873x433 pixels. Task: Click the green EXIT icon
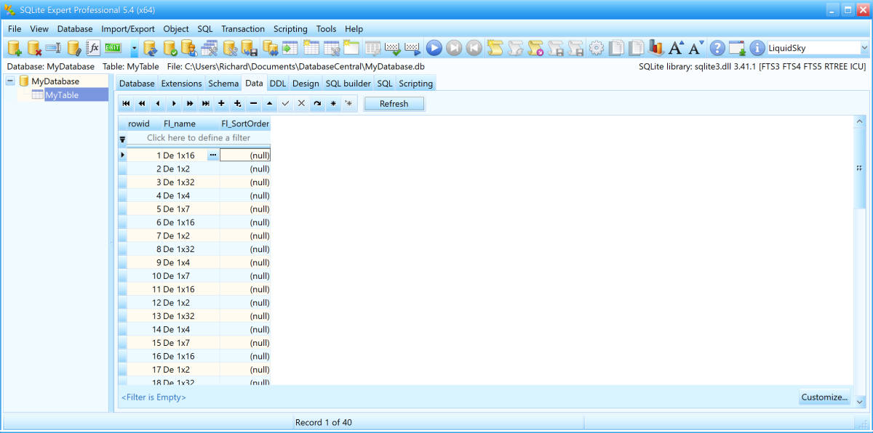[113, 48]
